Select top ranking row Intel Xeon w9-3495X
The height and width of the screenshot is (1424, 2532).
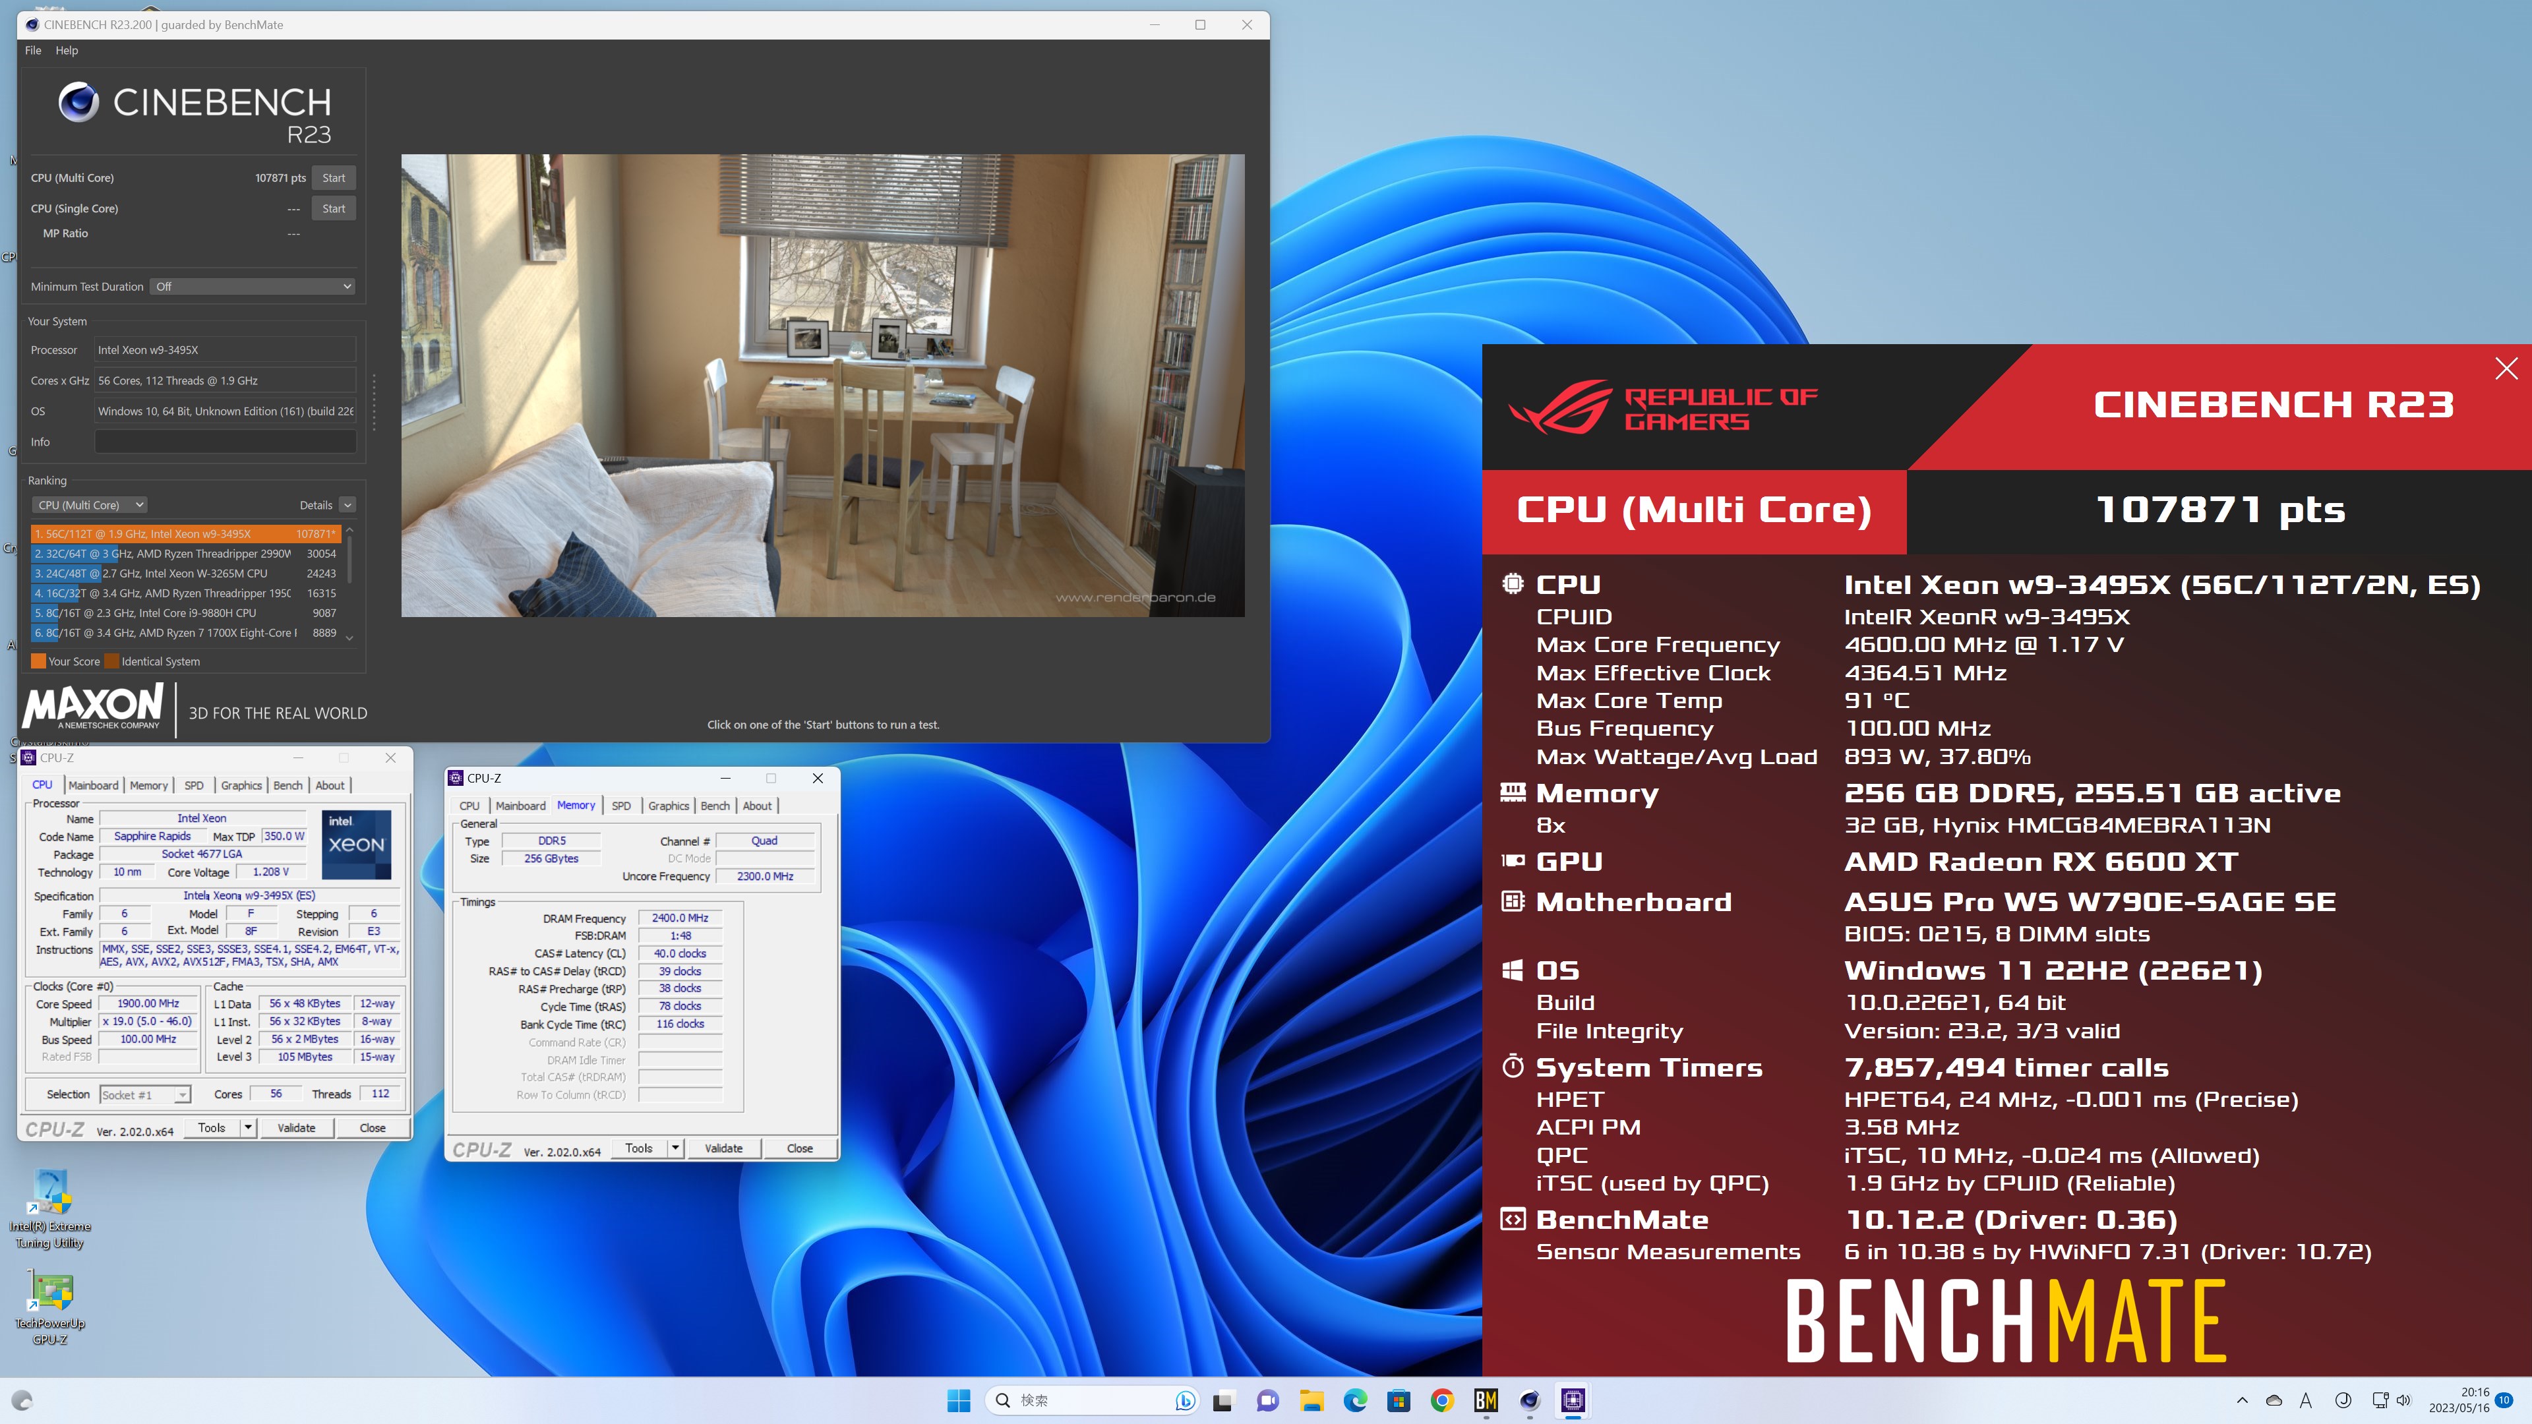click(x=186, y=533)
